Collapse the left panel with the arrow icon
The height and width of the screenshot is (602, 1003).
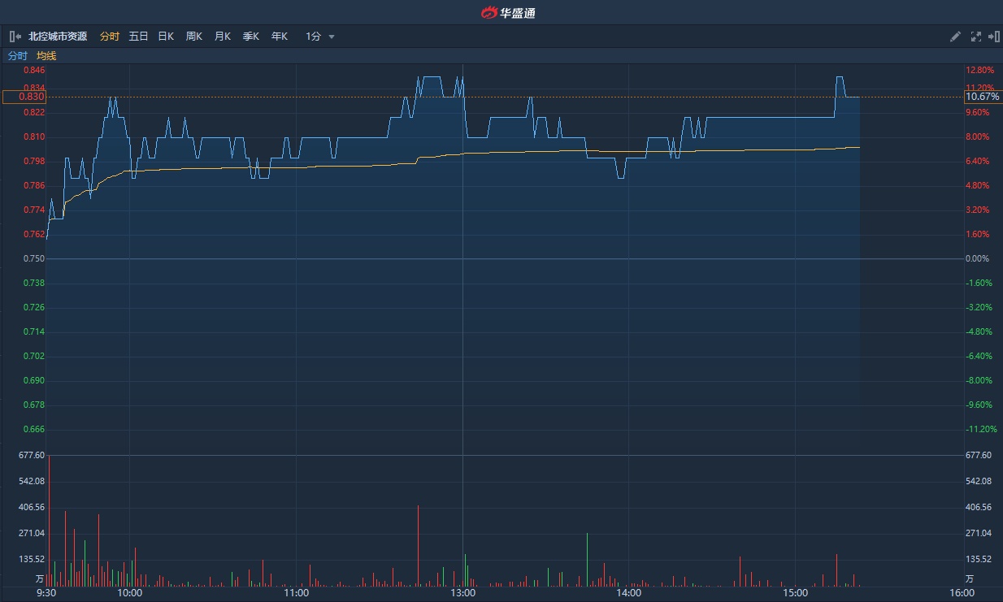point(15,37)
